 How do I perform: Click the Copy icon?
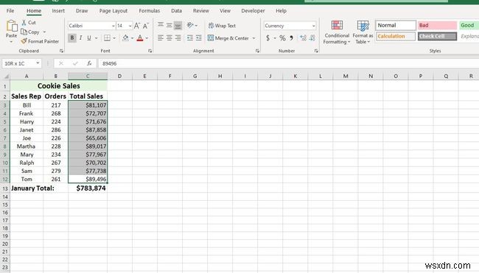[x=24, y=32]
